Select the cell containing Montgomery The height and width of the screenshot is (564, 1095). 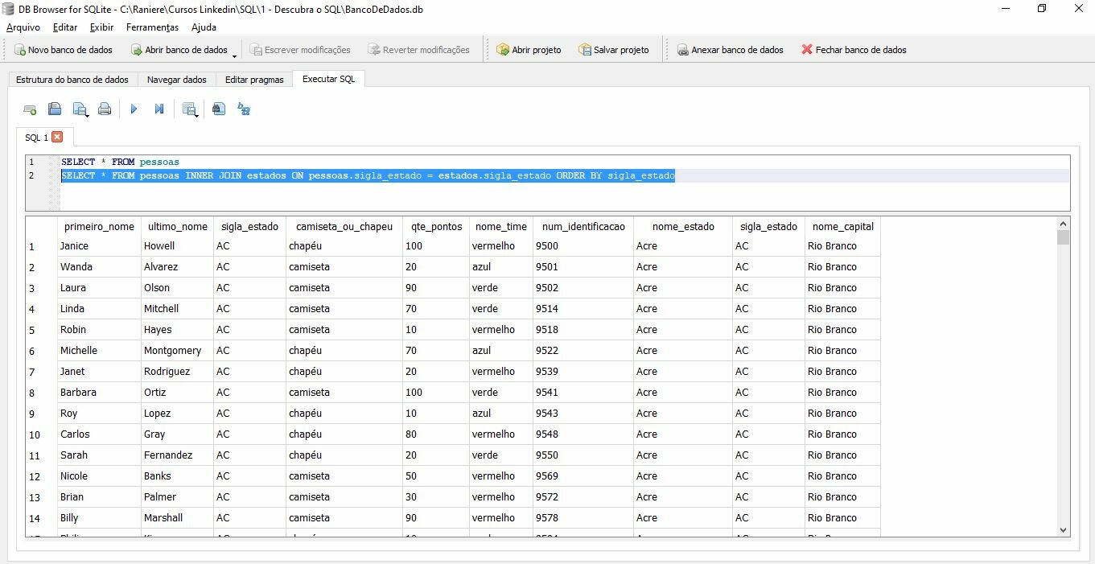point(172,351)
